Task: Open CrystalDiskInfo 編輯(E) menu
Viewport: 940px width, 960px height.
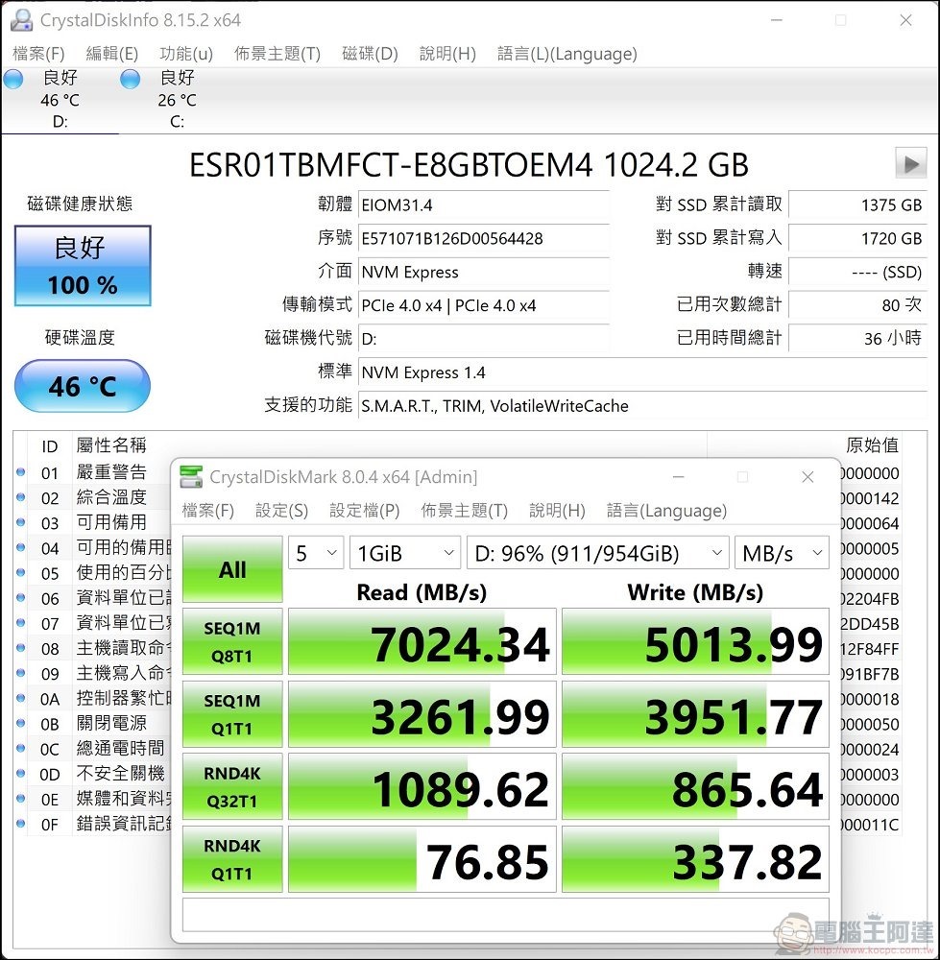Action: 112,54
